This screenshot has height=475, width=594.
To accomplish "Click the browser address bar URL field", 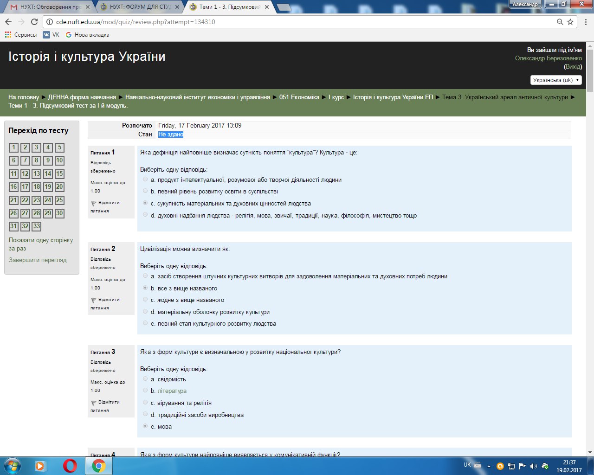I will tap(302, 22).
